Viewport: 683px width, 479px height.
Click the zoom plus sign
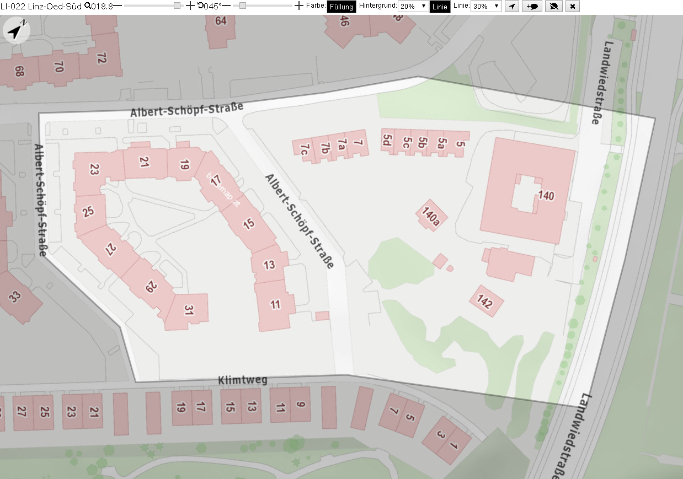click(x=190, y=6)
